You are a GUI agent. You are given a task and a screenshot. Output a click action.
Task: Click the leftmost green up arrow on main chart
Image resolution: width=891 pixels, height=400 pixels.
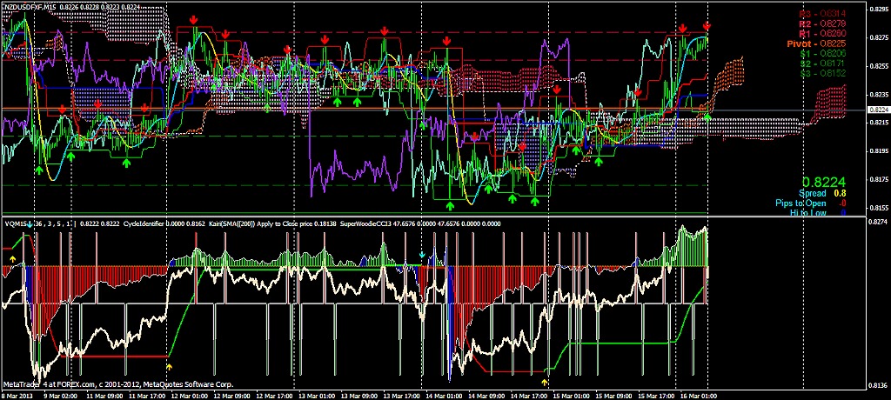click(39, 170)
